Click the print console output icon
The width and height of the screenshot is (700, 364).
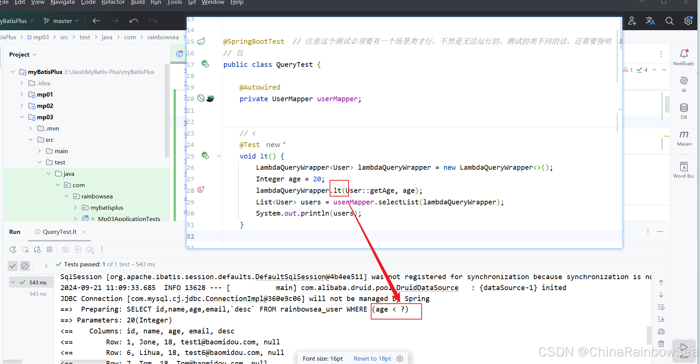661,332
